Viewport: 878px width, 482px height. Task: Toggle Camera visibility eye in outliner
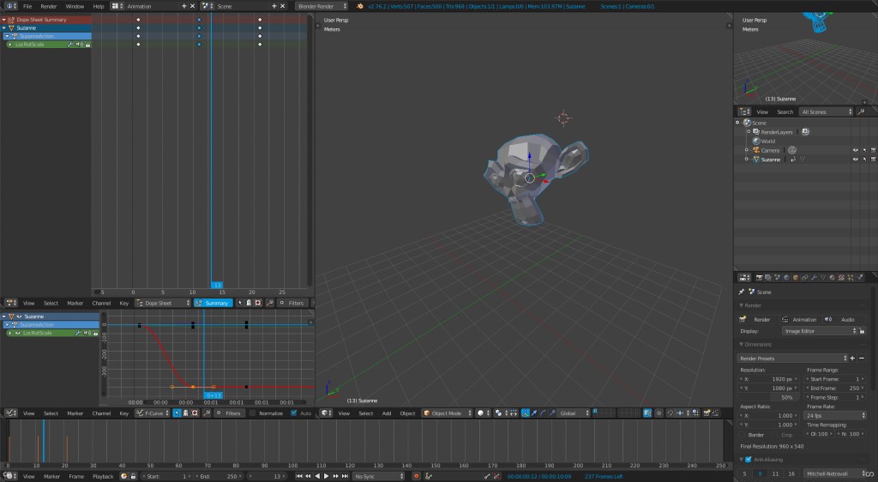(855, 150)
